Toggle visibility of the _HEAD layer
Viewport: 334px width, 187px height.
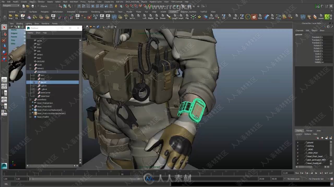[x=298, y=149]
